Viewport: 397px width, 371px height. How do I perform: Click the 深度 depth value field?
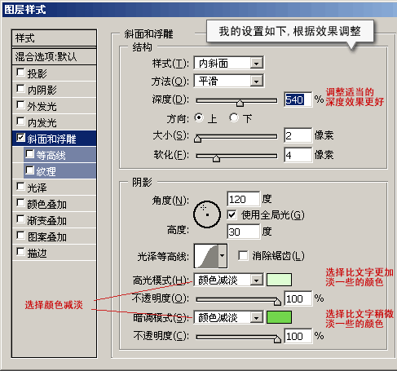tap(298, 99)
